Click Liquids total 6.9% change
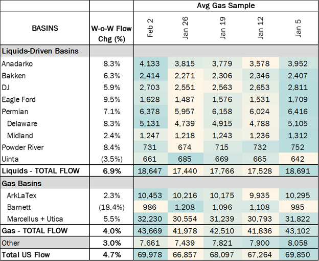This screenshot has height=261, width=319. click(x=112, y=171)
